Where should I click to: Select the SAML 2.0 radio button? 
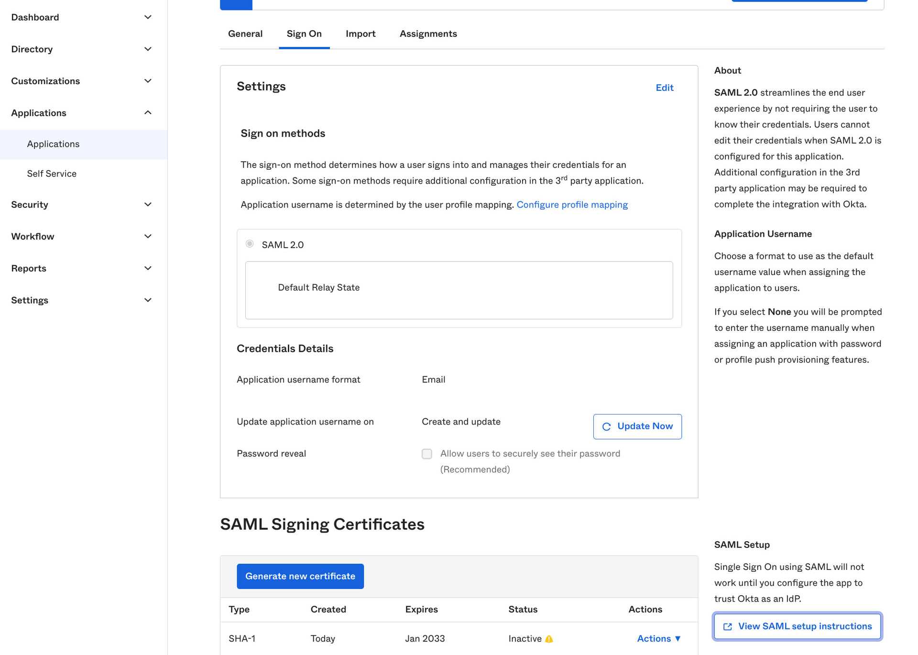250,244
